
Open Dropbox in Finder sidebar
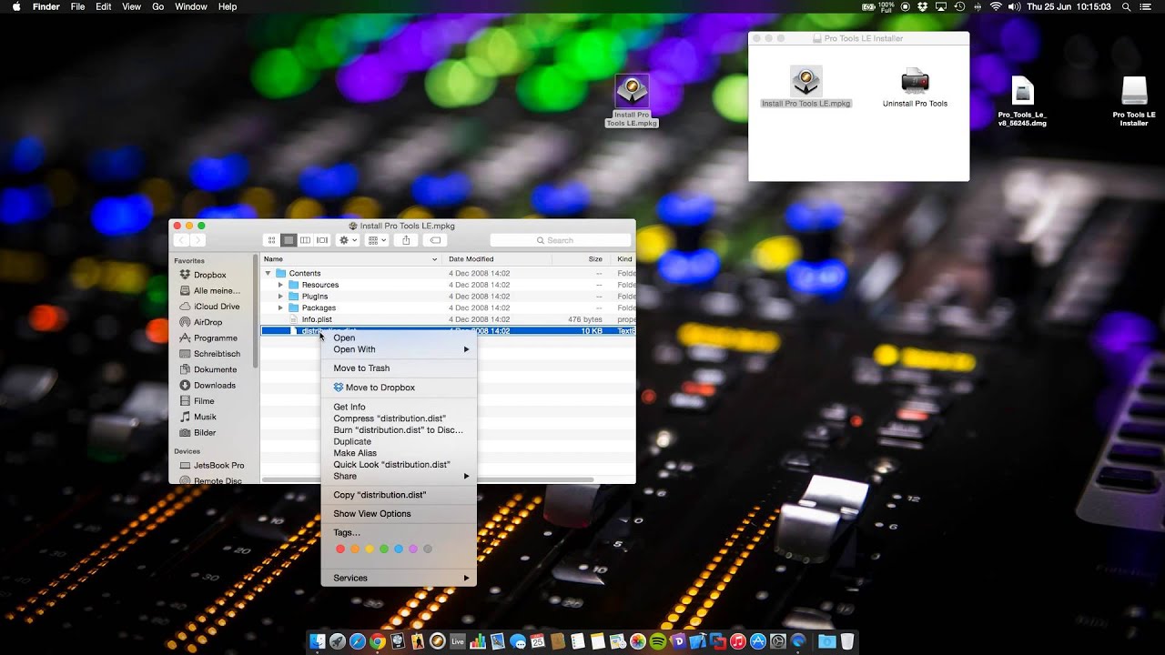click(x=209, y=275)
